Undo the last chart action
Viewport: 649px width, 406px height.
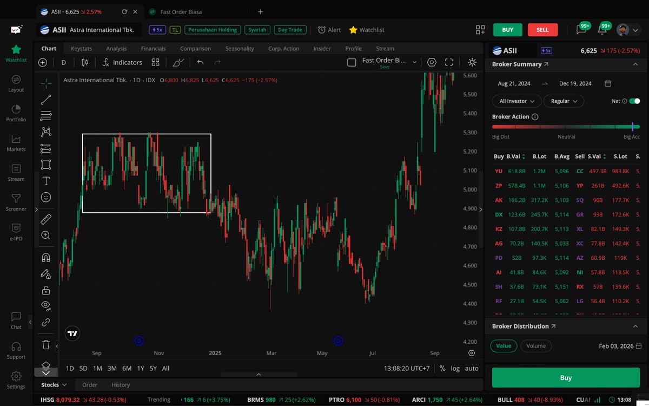(x=200, y=62)
